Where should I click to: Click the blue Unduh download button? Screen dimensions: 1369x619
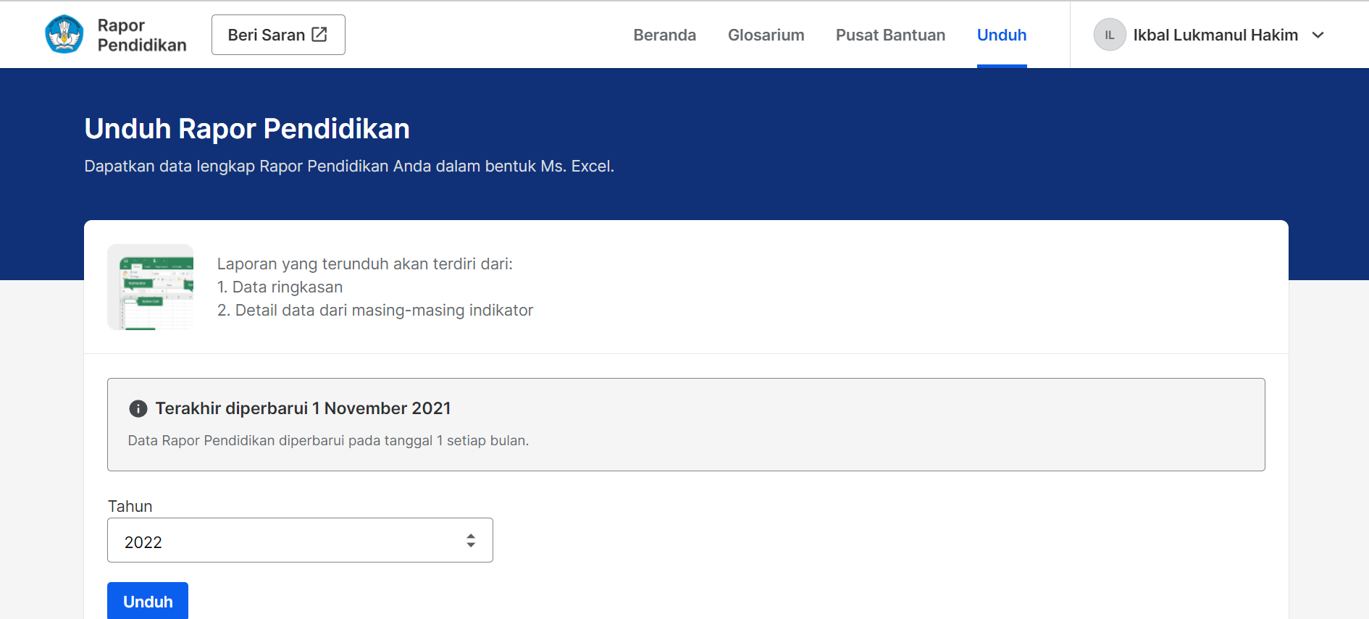point(148,601)
